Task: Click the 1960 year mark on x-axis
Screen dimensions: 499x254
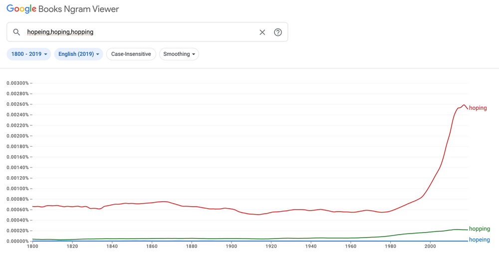Action: pos(350,246)
